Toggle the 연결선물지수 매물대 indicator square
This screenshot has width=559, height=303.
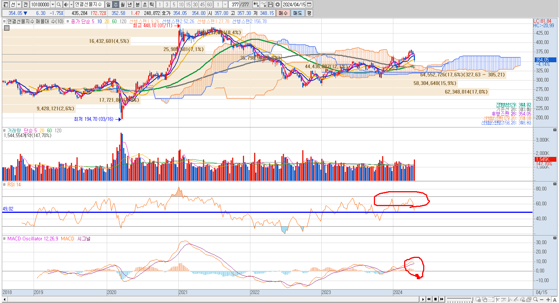tap(5, 22)
